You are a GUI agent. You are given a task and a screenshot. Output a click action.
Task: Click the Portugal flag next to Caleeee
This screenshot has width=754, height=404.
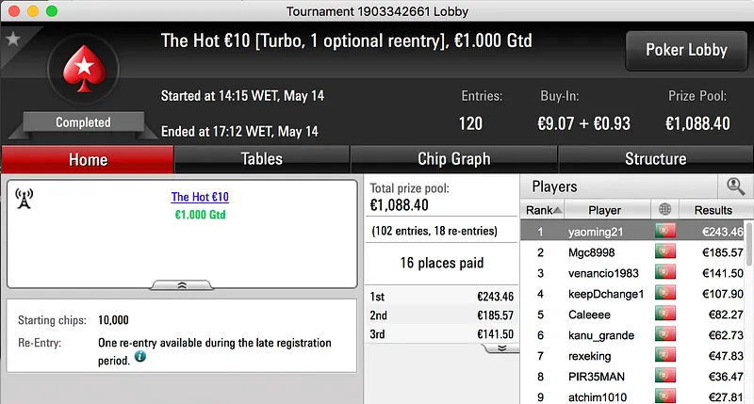tap(666, 314)
